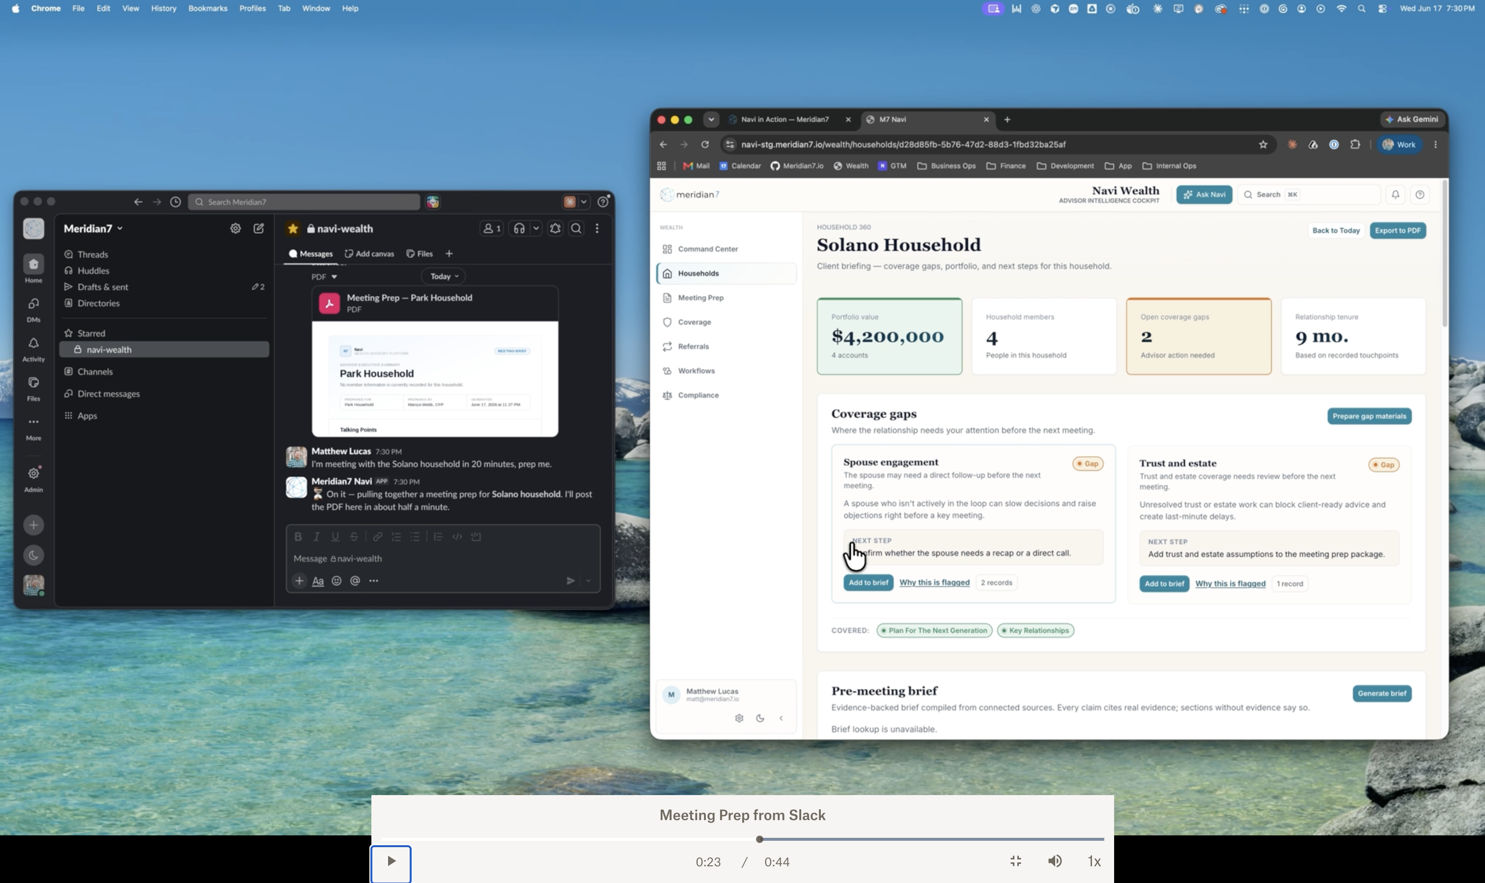Click mention @ icon in Slack composer
1485x883 pixels.
point(355,581)
